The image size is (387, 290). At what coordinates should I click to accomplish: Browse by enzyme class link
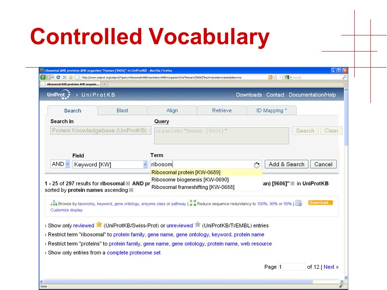coord(153,204)
